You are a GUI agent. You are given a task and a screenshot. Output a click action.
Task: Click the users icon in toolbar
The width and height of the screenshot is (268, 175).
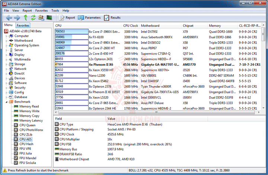pyautogui.click(x=41, y=17)
